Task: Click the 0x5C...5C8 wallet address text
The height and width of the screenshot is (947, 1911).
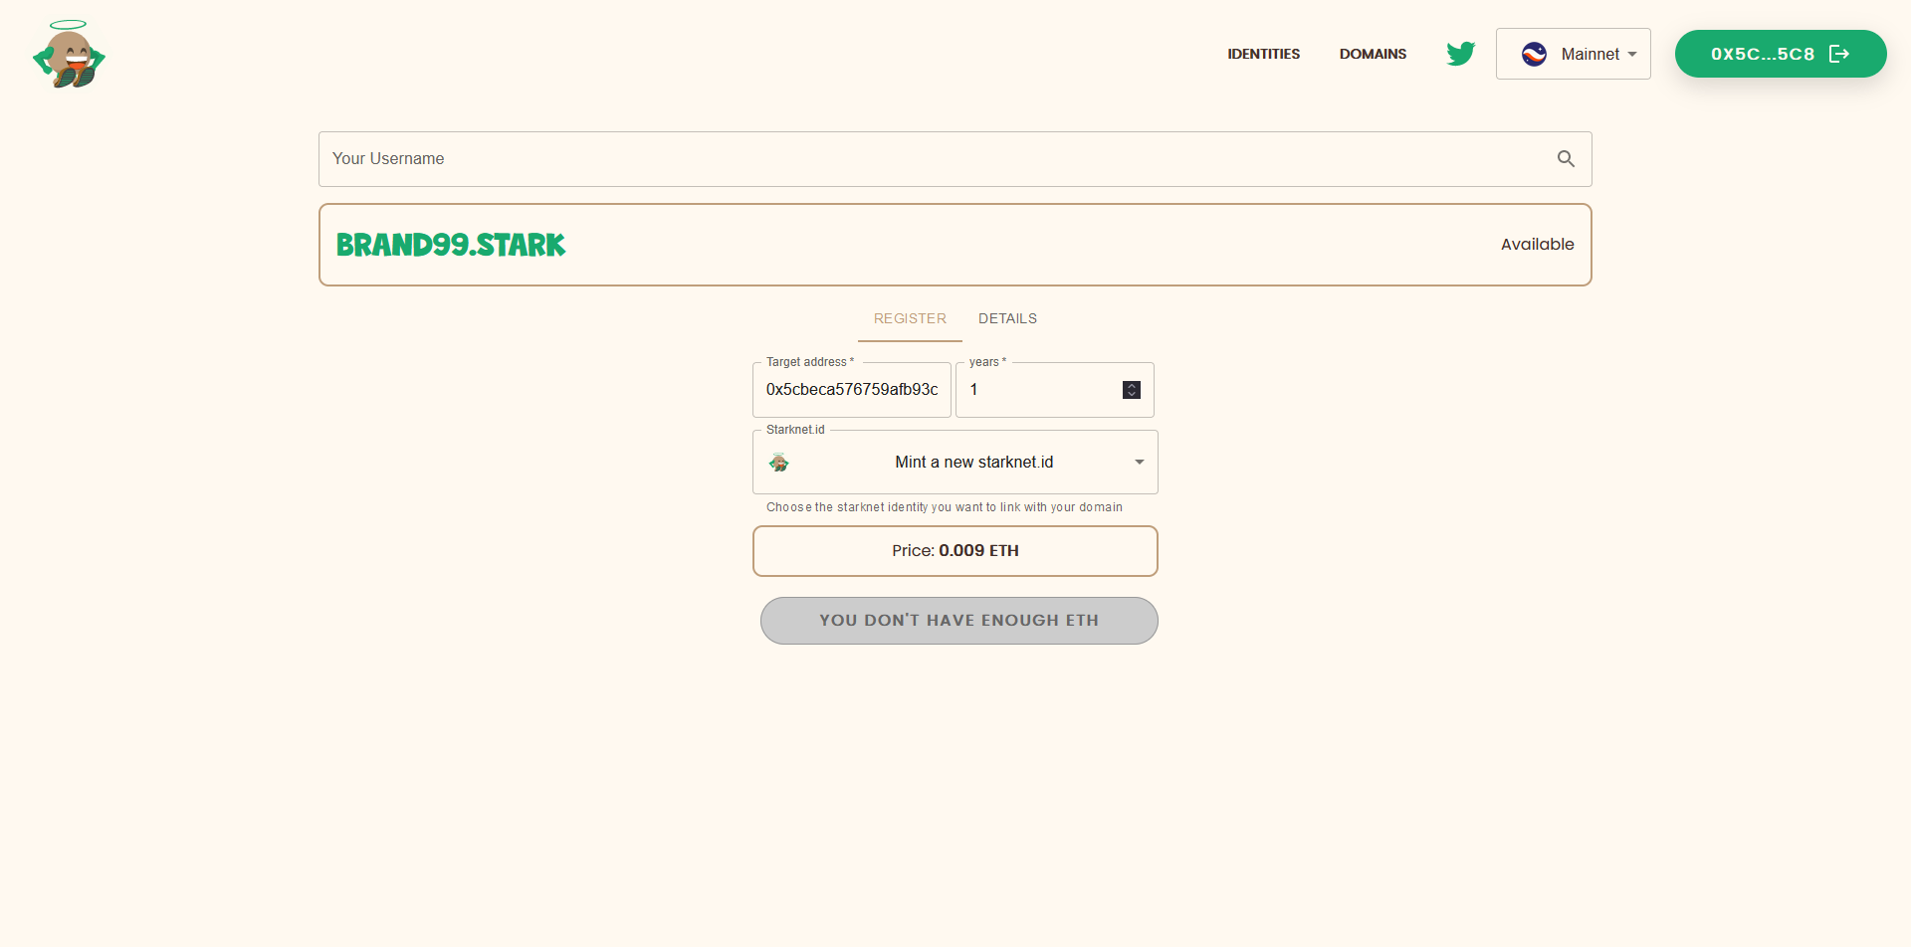Action: 1762,54
